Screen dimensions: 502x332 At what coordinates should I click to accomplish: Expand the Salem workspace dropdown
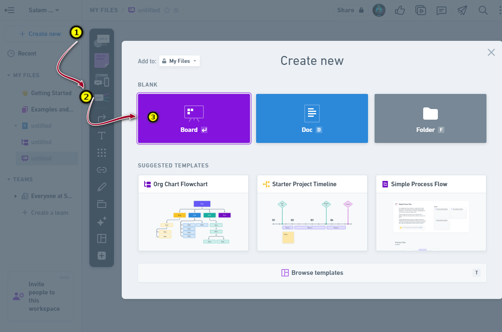pyautogui.click(x=43, y=10)
